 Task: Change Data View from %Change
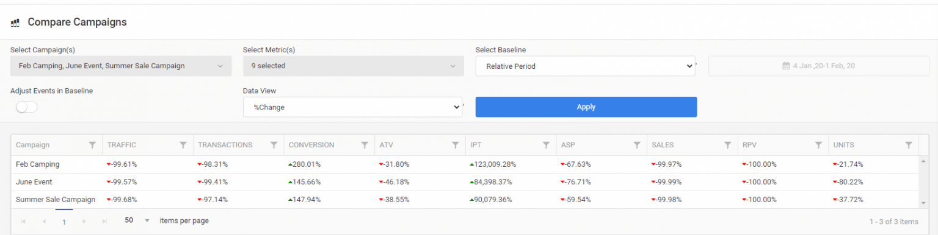(352, 107)
